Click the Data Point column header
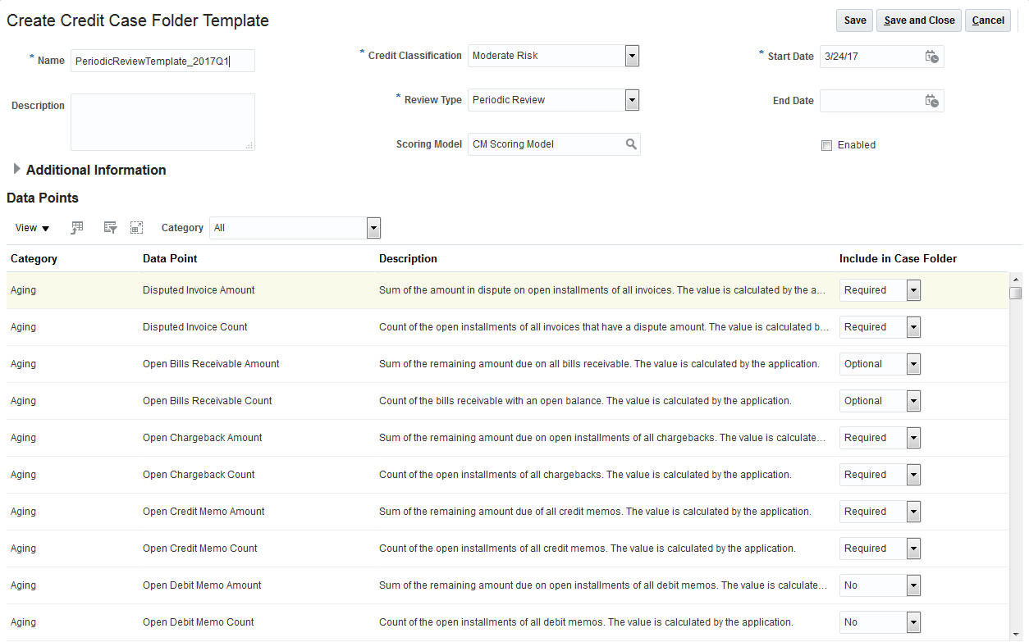Viewport: 1029px width, 642px height. [170, 258]
